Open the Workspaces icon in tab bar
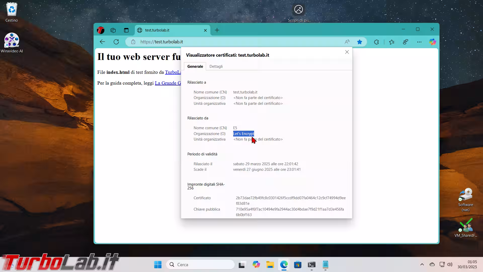 (x=113, y=30)
